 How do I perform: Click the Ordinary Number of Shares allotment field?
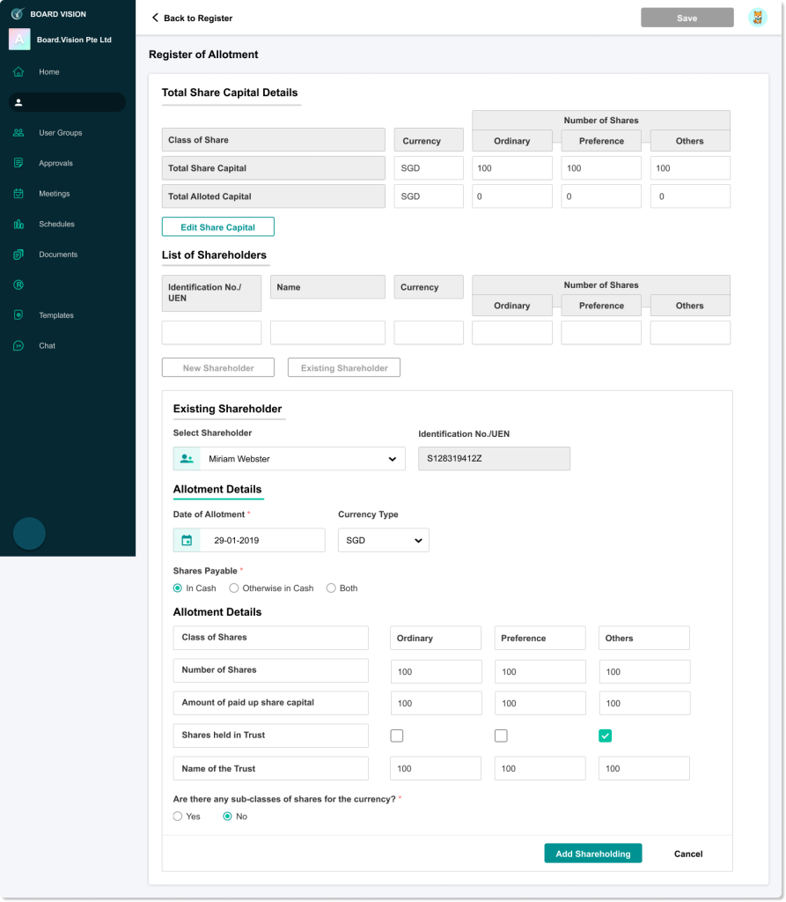pos(436,671)
